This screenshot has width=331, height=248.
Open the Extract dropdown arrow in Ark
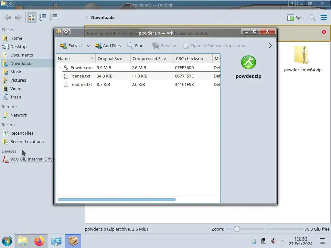coord(89,46)
